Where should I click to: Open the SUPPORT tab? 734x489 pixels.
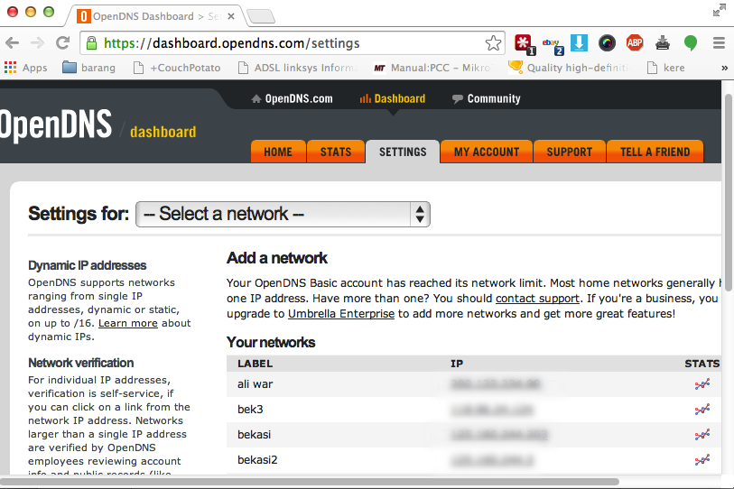[569, 152]
